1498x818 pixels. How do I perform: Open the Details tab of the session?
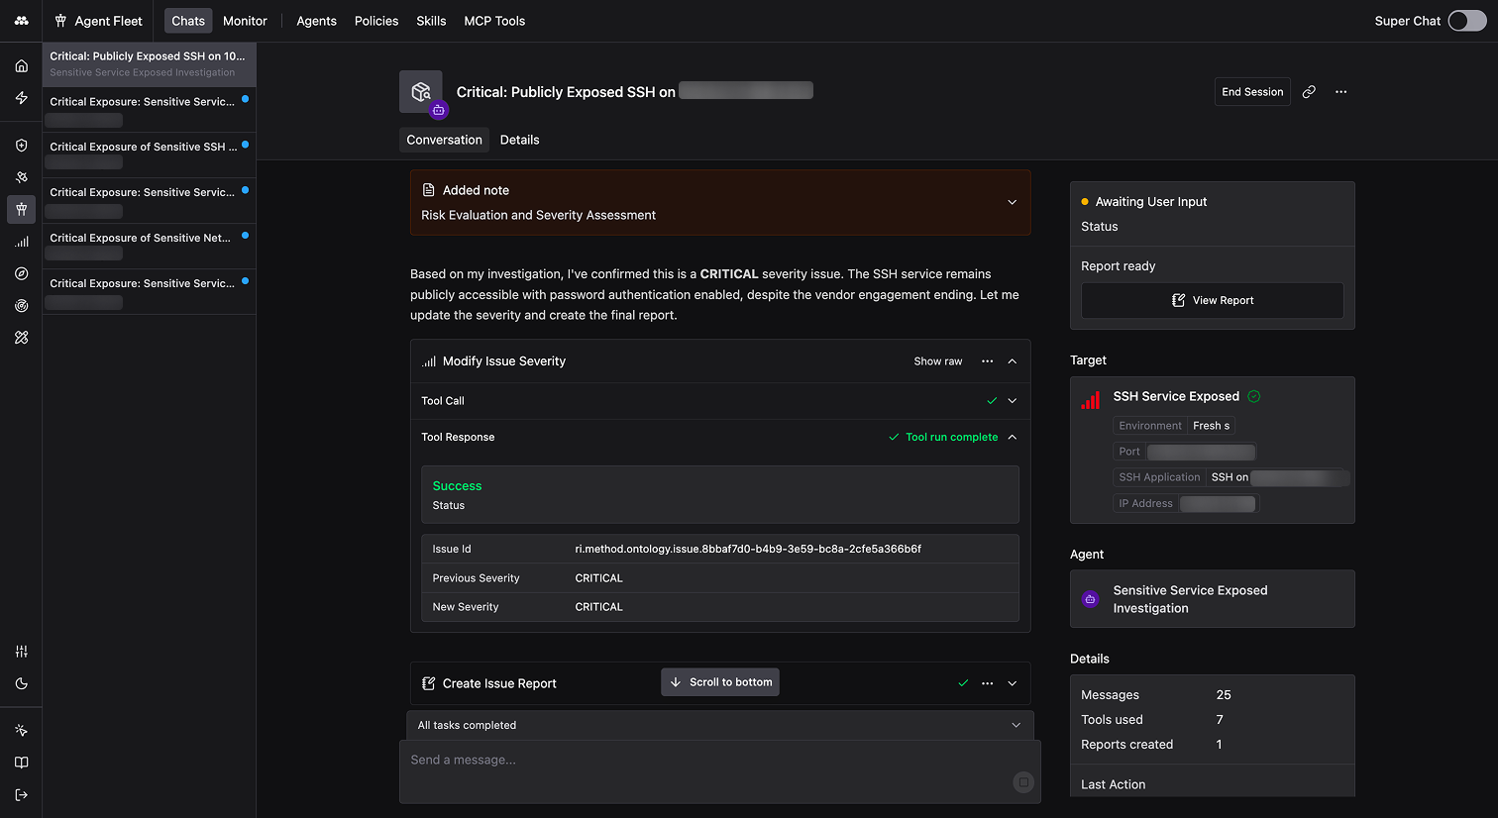point(519,140)
